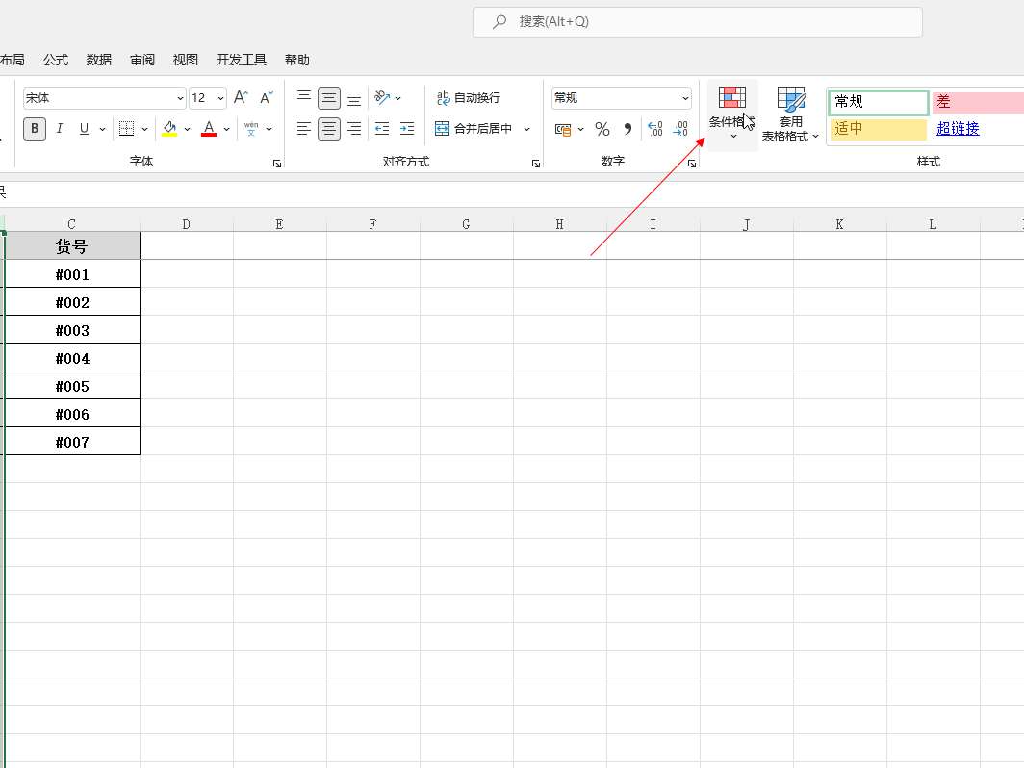Decrease the indent
Viewport: 1024px width, 768px height.
coord(382,129)
